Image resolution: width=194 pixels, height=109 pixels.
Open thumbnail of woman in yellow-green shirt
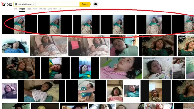[55, 68]
